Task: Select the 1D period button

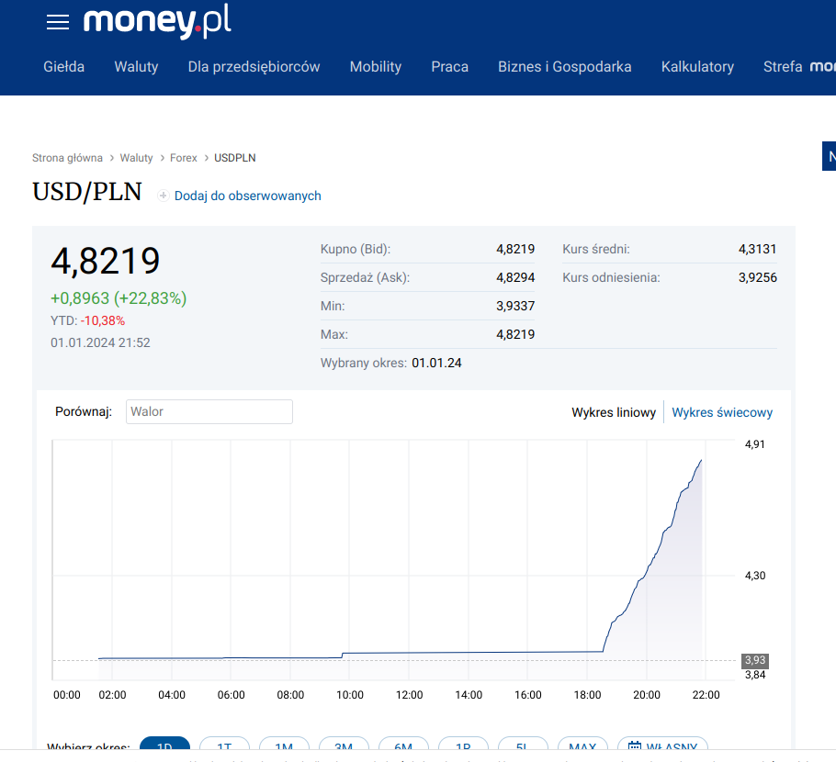Action: click(164, 747)
